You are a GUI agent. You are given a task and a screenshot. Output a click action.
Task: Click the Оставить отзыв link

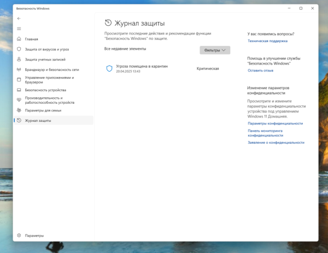260,70
